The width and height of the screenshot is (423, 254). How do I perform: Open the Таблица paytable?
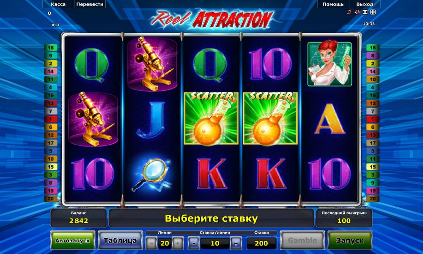120,240
